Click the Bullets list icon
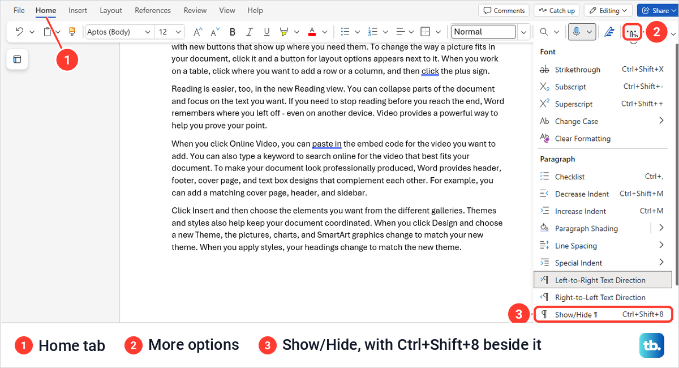 click(x=346, y=32)
